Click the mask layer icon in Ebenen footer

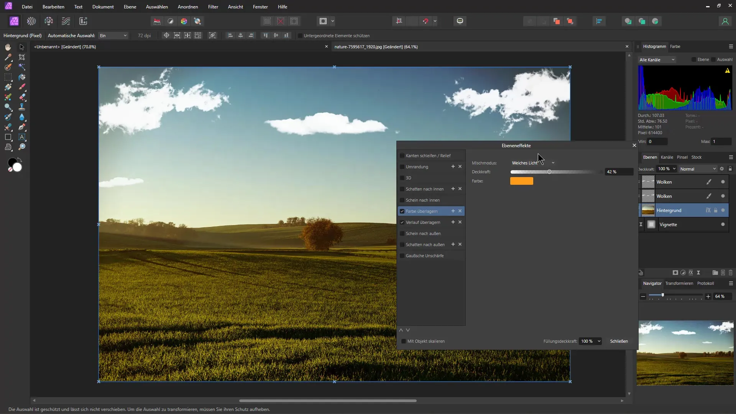tap(675, 273)
